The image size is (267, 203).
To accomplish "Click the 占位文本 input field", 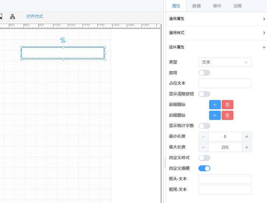I will click(x=225, y=83).
